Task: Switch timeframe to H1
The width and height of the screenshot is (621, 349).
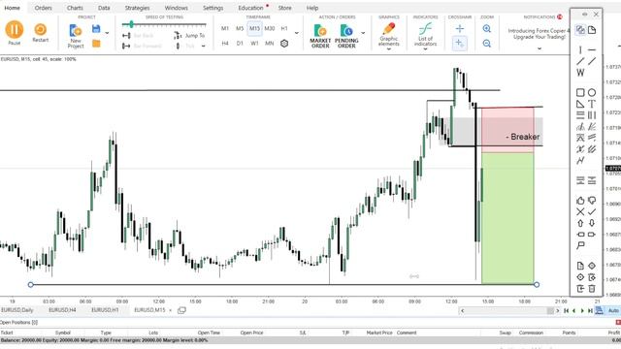Action: coord(284,28)
